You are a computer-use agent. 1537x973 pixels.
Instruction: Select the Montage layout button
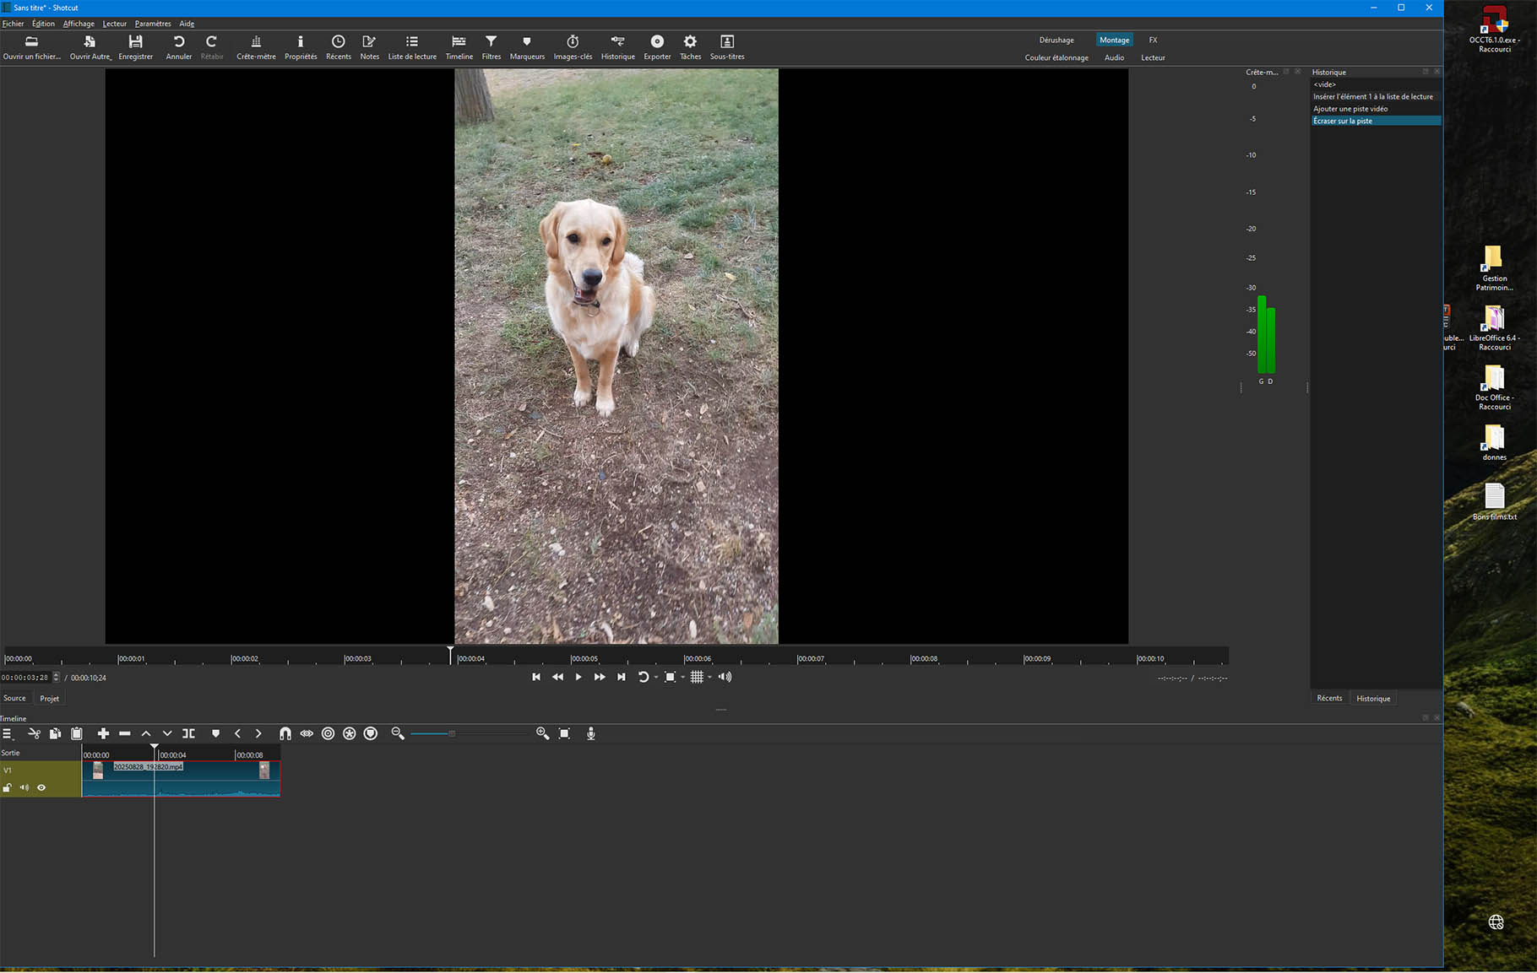pyautogui.click(x=1114, y=40)
